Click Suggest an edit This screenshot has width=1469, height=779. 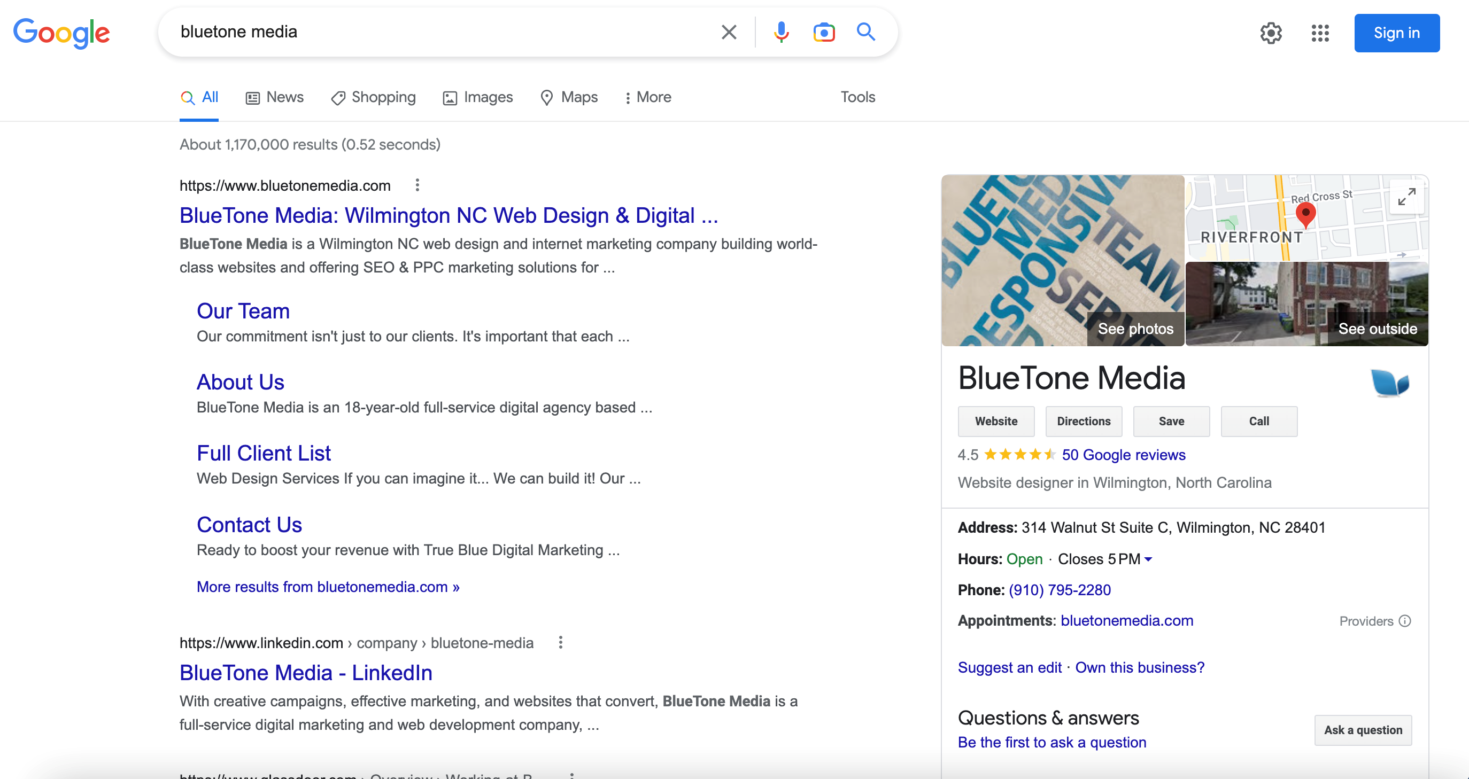coord(1009,667)
